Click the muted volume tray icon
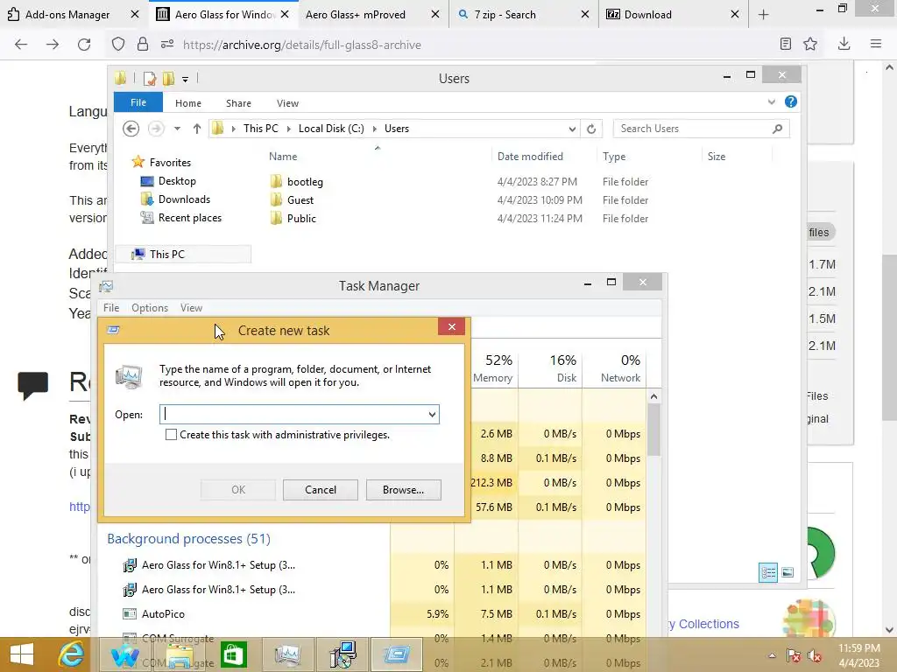Viewport: 897px width, 672px height. (815, 655)
